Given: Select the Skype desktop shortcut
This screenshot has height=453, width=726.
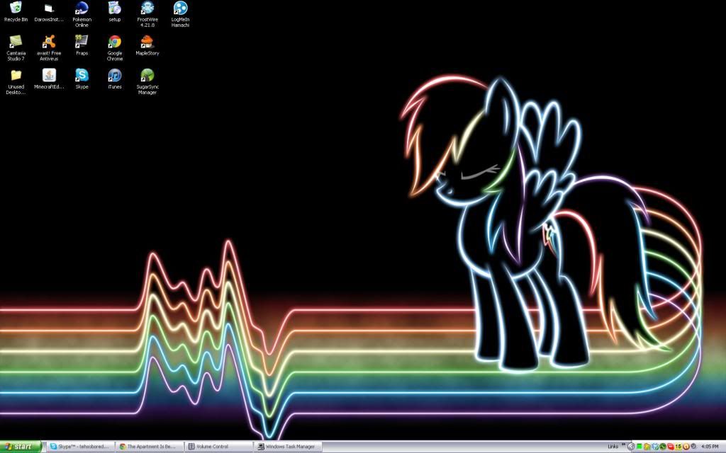Looking at the screenshot, I should [x=82, y=76].
